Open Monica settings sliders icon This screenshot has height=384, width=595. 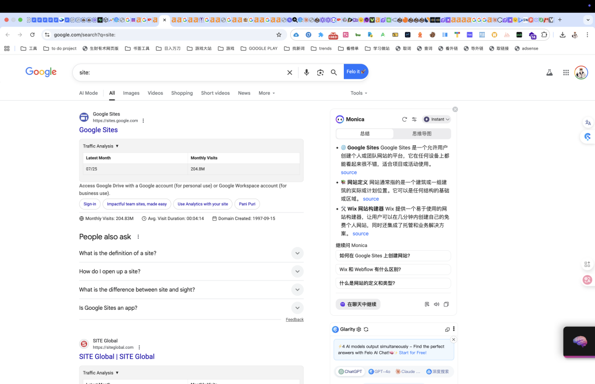click(414, 119)
